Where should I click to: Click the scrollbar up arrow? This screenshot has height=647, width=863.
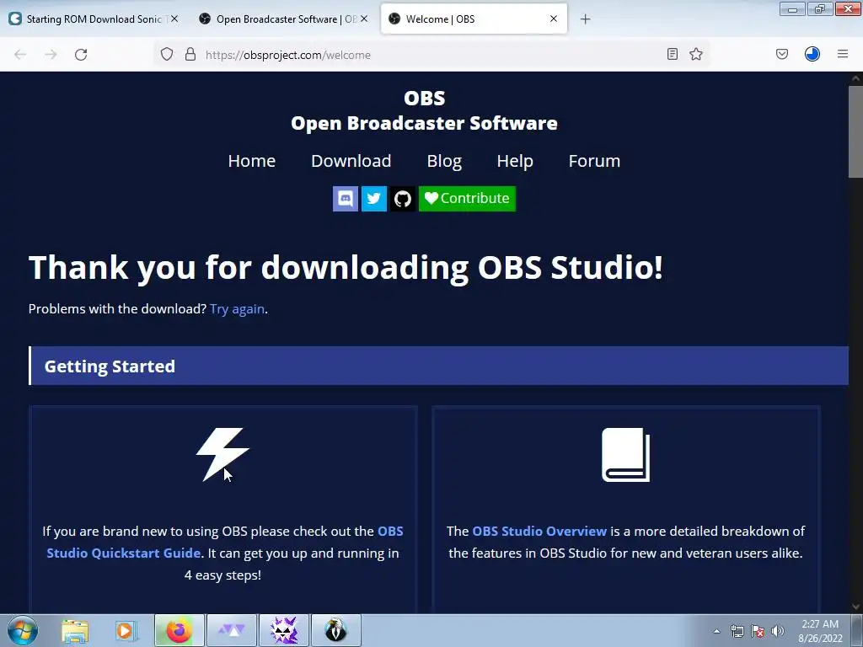pos(856,78)
